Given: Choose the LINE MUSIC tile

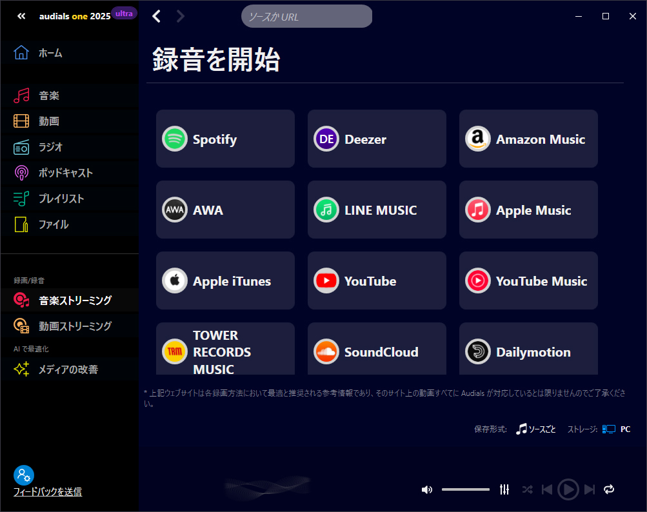Looking at the screenshot, I should (377, 210).
